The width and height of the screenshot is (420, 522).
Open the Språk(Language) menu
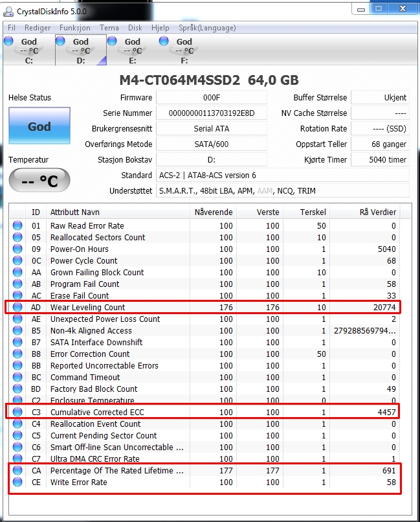pos(207,28)
